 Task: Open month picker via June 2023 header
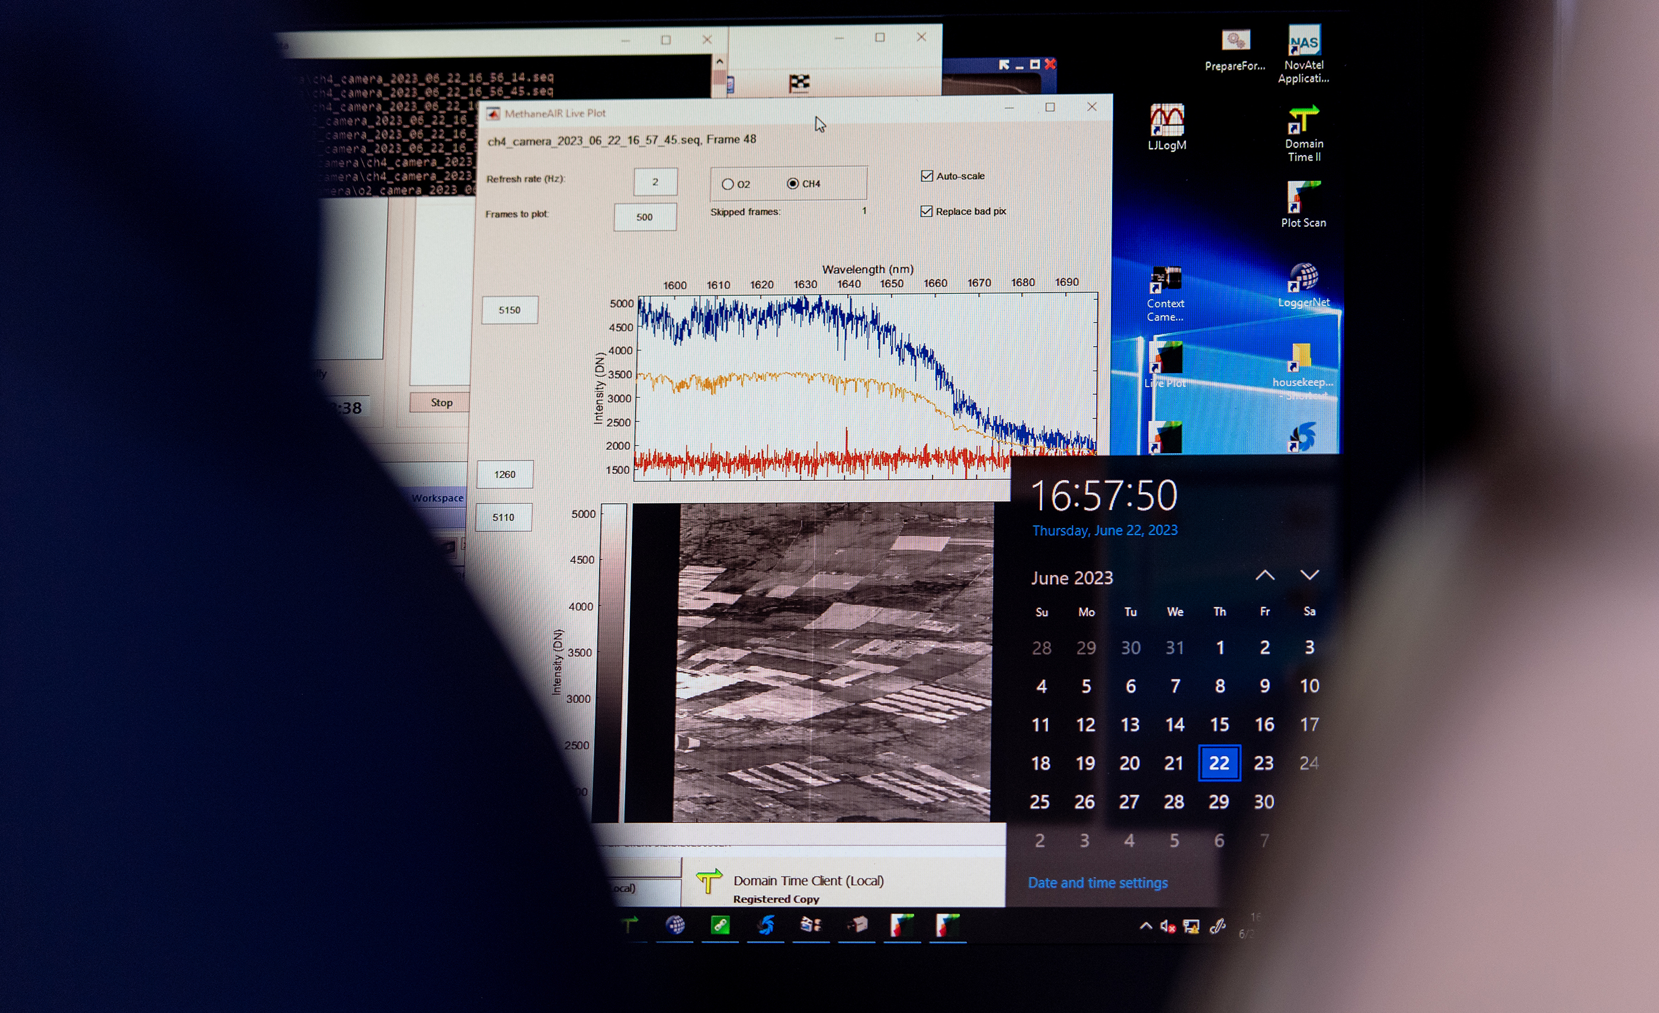point(1072,578)
